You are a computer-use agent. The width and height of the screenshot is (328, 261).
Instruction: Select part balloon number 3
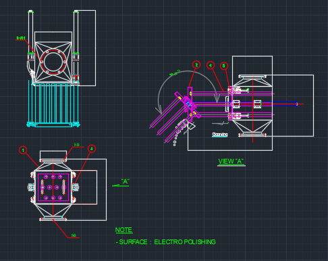pos(92,149)
